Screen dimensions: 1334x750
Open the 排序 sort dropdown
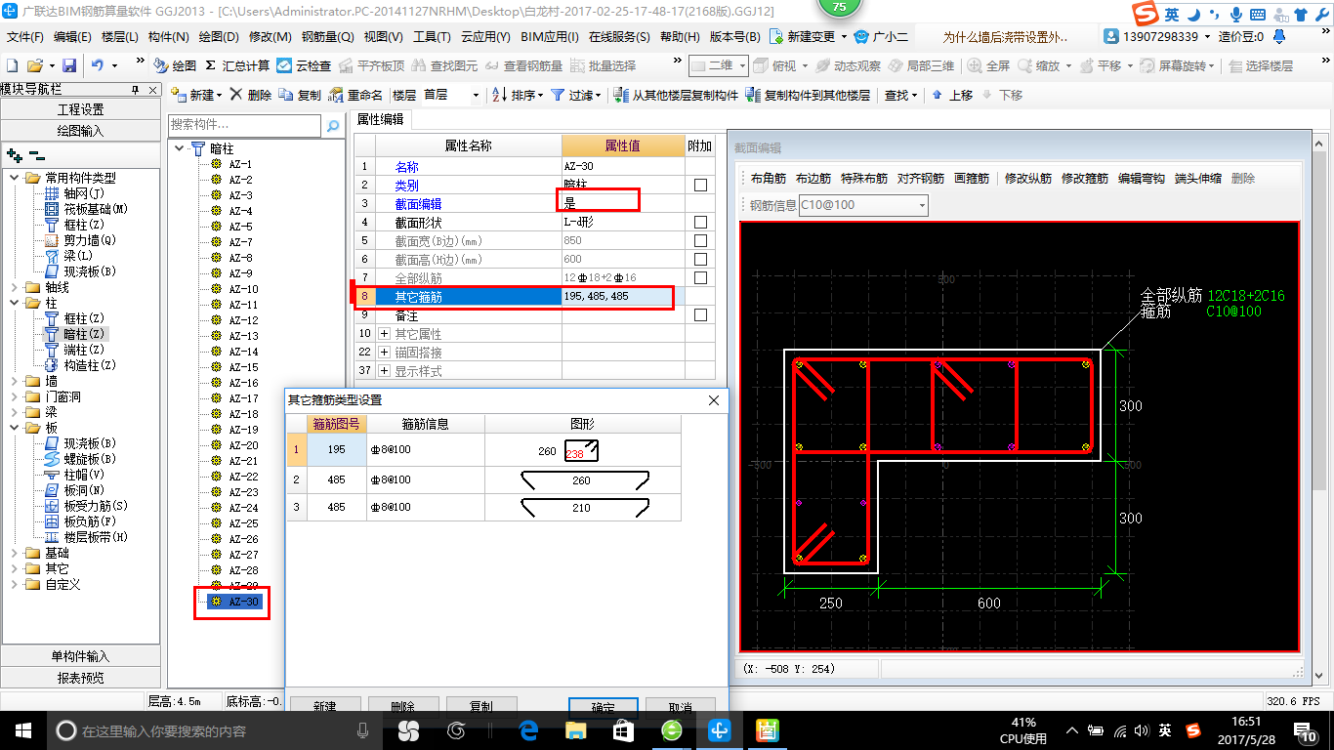pos(539,95)
